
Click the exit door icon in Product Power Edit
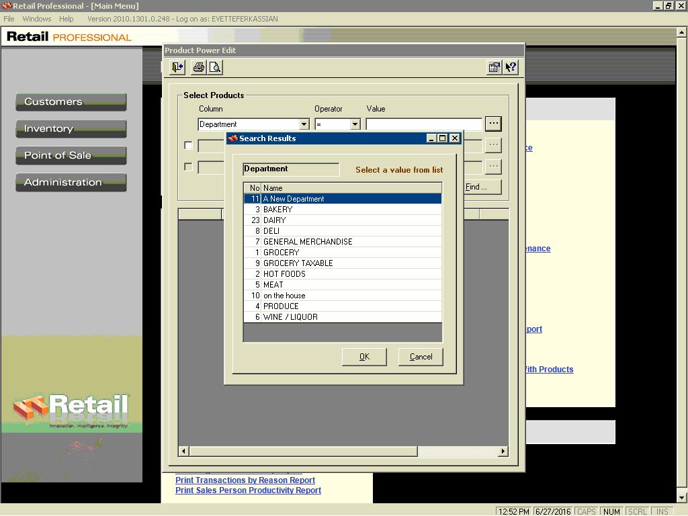coord(177,67)
